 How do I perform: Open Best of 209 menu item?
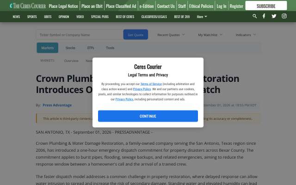click(x=182, y=17)
